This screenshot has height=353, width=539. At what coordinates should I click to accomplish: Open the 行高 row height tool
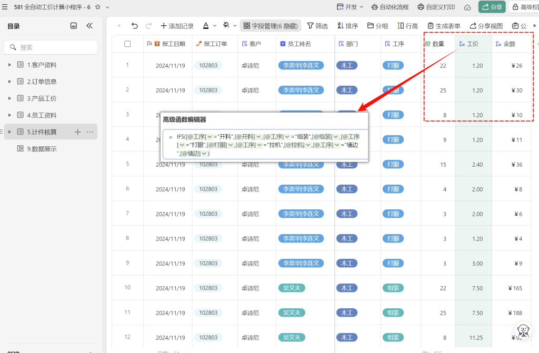pos(408,26)
